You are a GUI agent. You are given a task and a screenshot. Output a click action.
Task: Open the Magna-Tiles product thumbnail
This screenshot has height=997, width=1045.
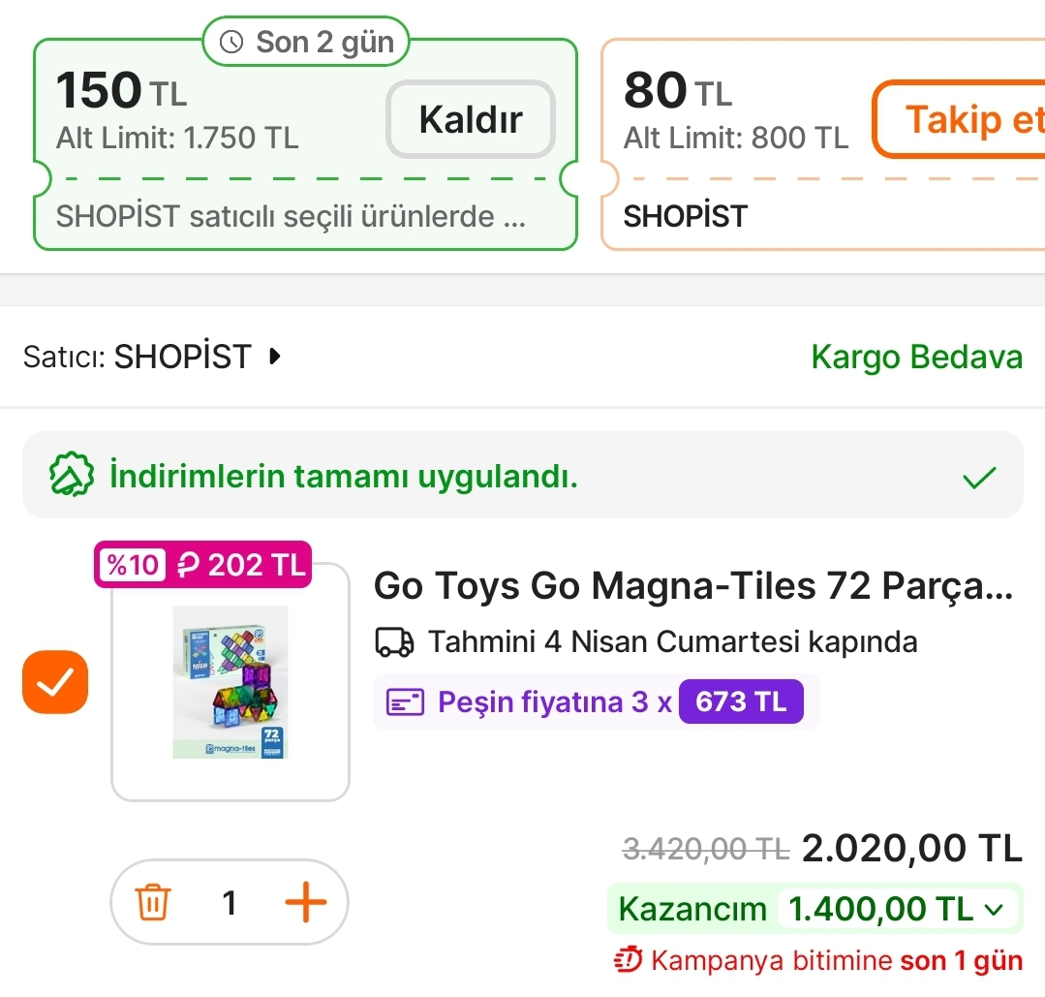pyautogui.click(x=231, y=682)
